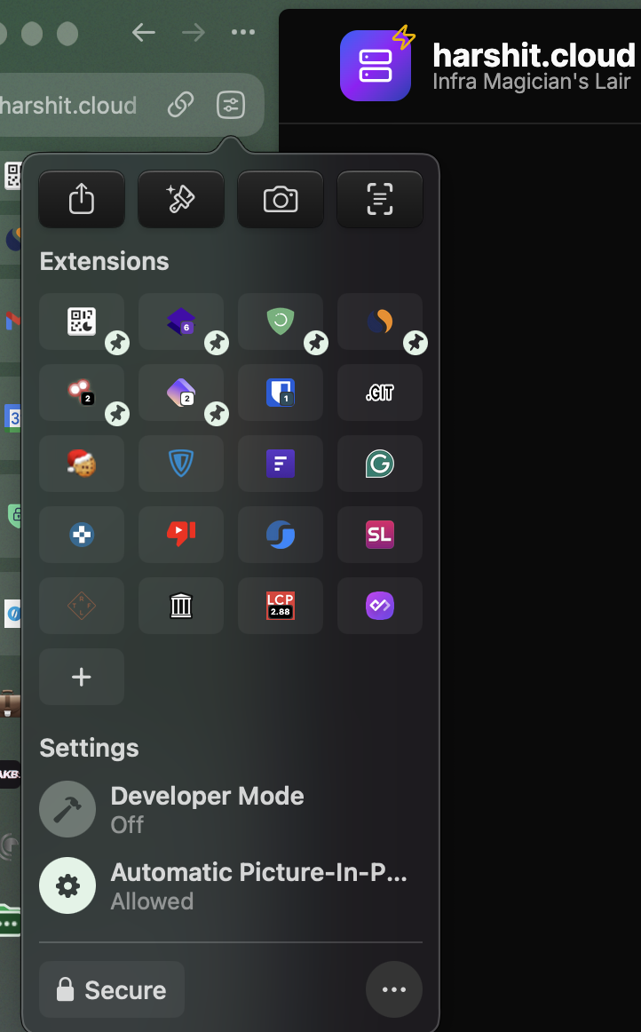
Task: Unpin the purple diamond extension
Action: 217,414
